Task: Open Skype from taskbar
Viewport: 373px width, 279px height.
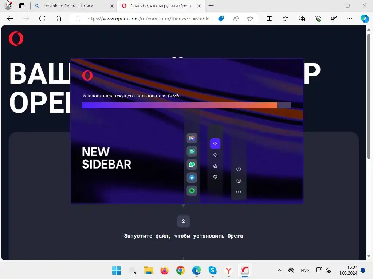Action: coord(212,270)
